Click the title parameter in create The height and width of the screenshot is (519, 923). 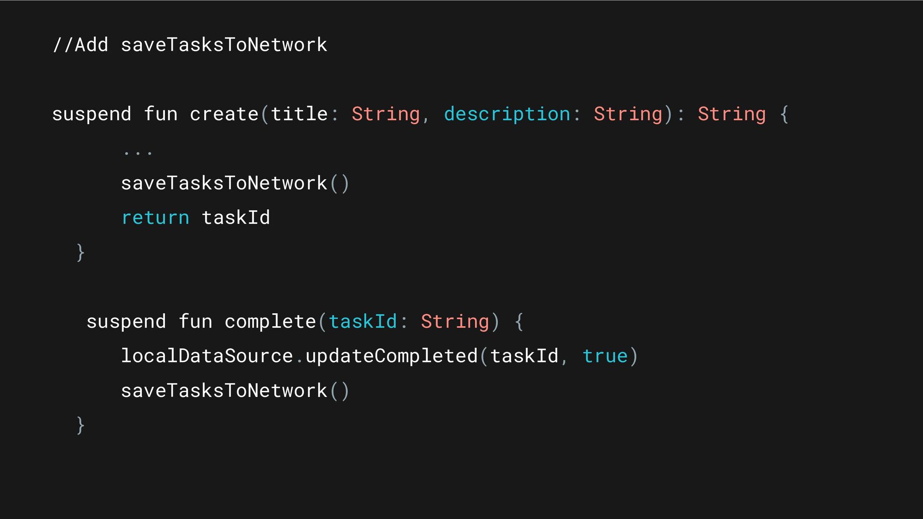[299, 114]
